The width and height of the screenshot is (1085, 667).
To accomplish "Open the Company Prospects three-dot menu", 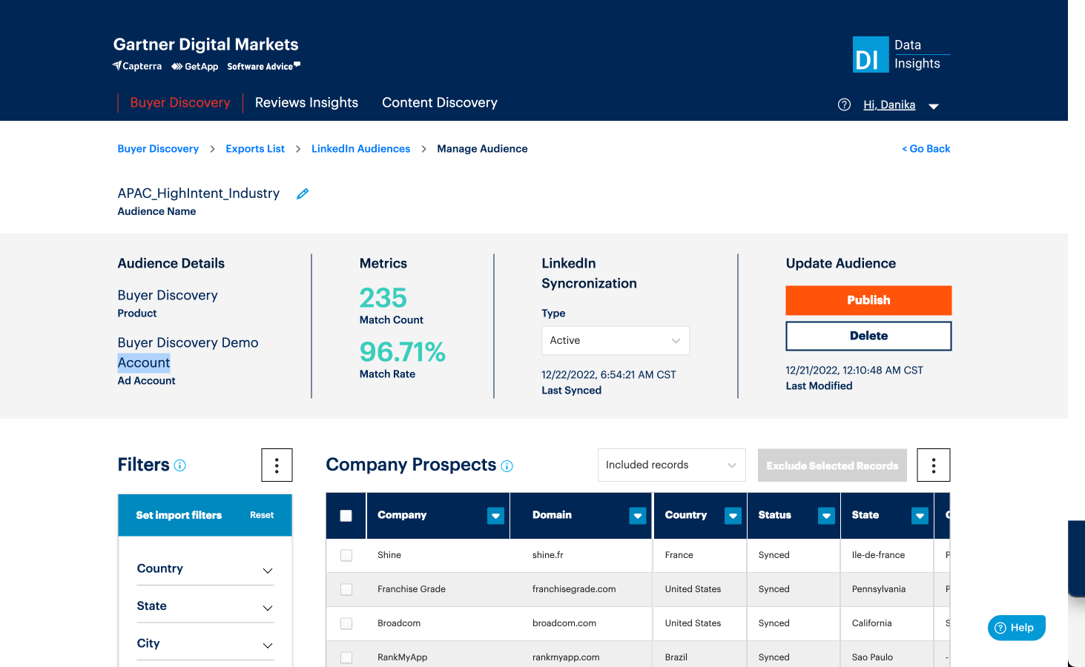I will [933, 465].
